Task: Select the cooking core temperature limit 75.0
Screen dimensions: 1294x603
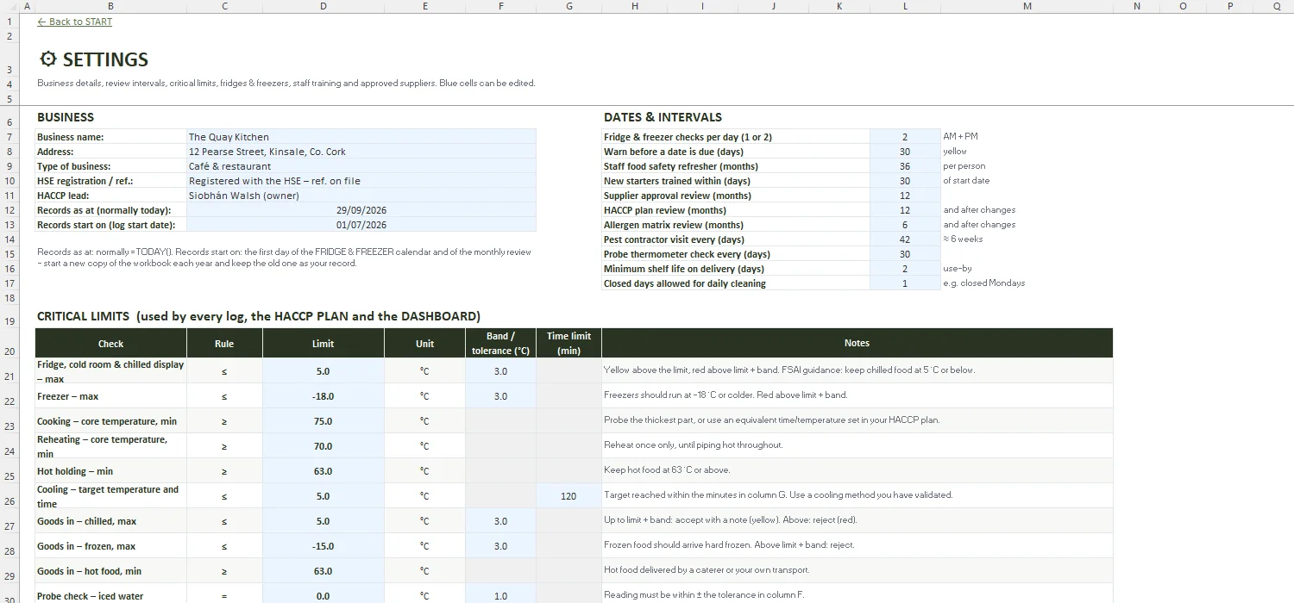Action: [323, 421]
